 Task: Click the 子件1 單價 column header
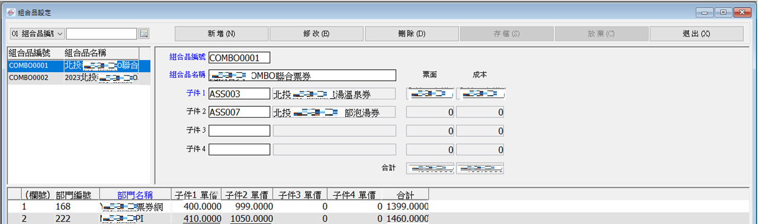(197, 195)
